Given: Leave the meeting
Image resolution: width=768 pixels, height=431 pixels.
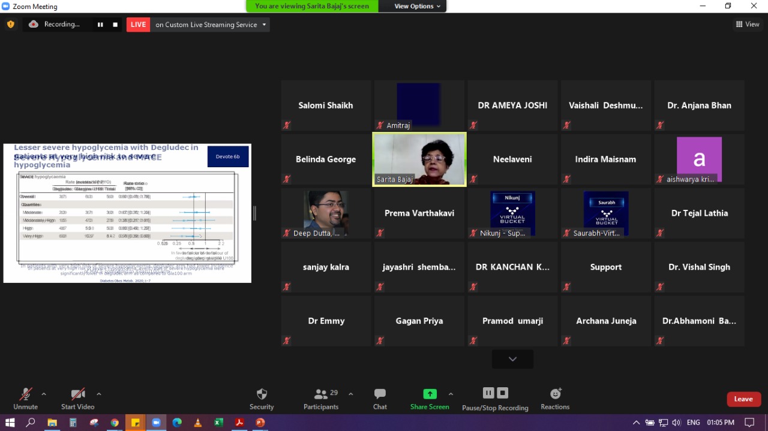Looking at the screenshot, I should pyautogui.click(x=743, y=399).
